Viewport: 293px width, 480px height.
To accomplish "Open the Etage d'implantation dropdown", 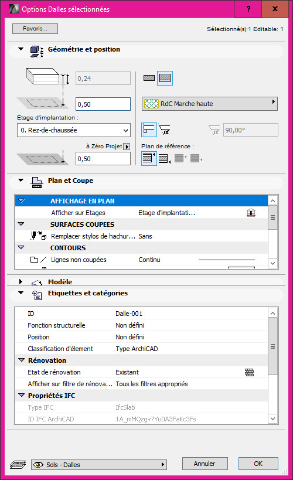I will click(73, 130).
